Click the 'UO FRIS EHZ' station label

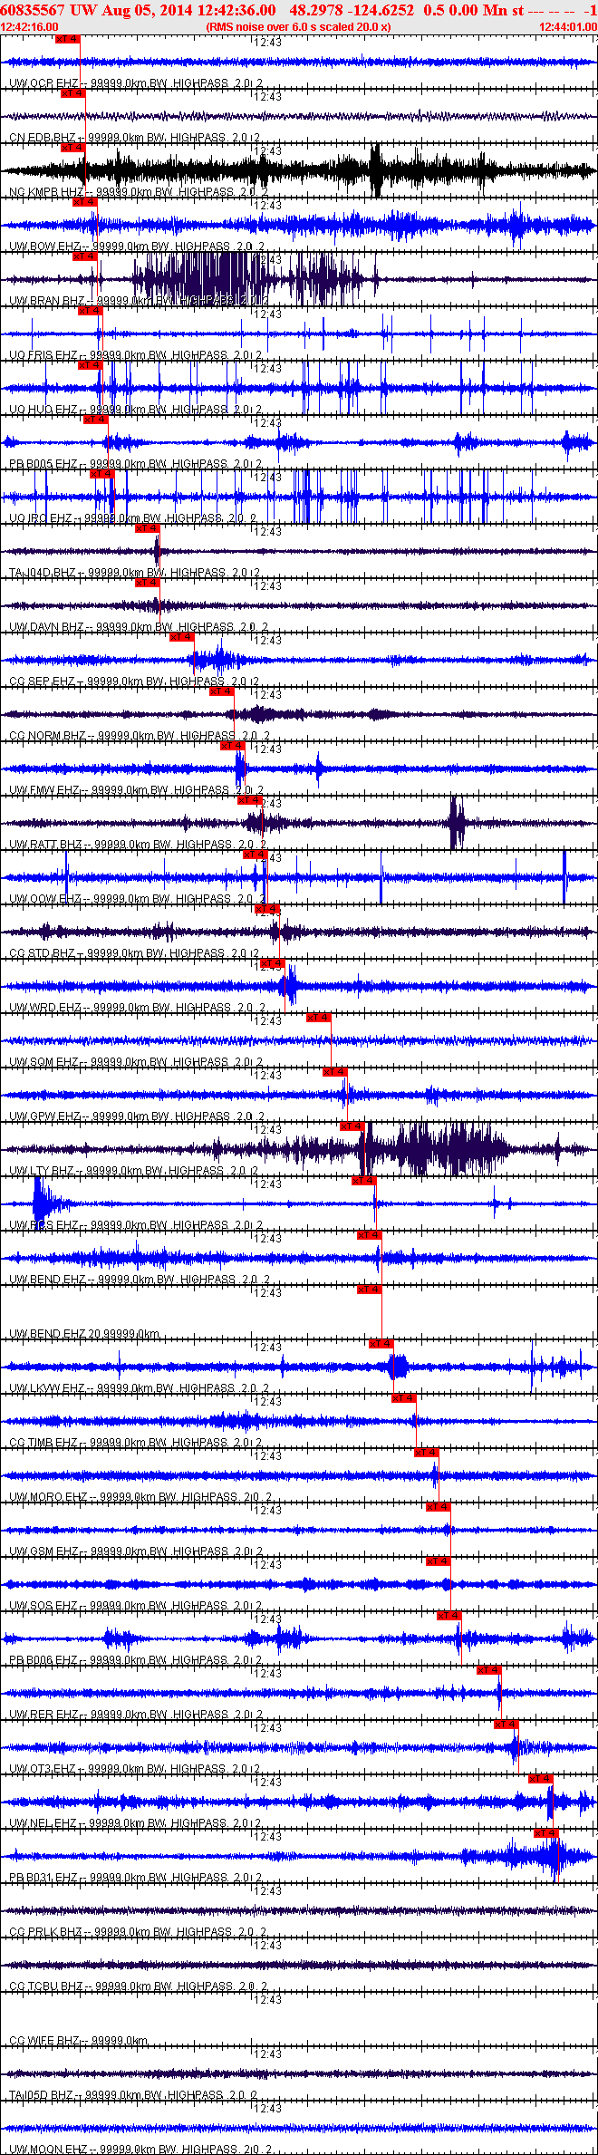(x=43, y=355)
